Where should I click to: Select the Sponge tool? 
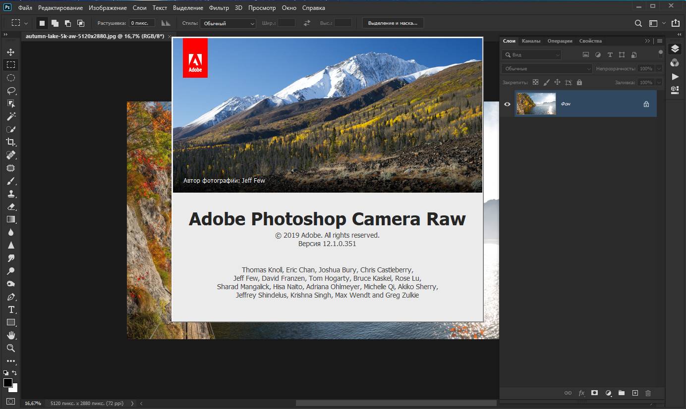click(10, 284)
